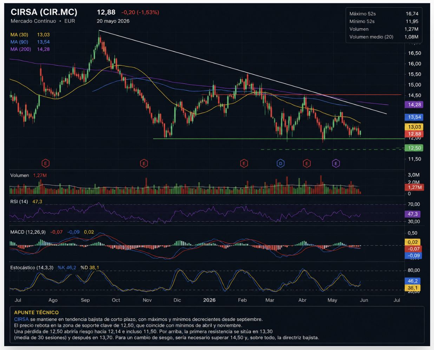Click the Mínimo 52s label
Viewport: 434px width, 350px height.
[362, 21]
